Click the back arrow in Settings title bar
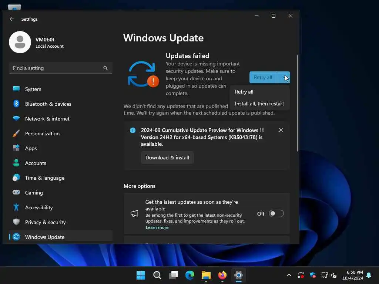 [11, 19]
